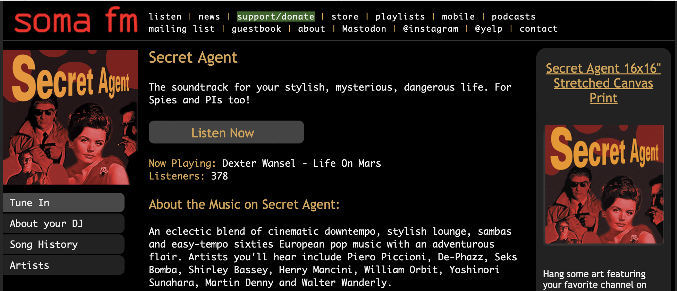
Task: Click the 'About the Music on Secret Agent:' heading
Action: [x=244, y=204]
